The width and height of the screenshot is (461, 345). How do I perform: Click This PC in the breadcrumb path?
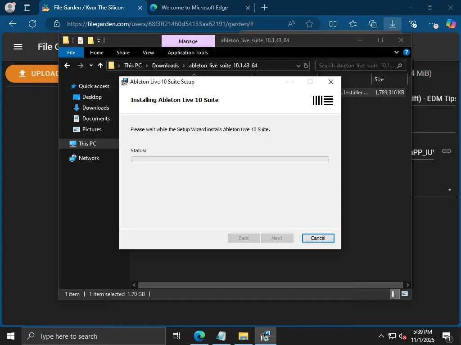(x=133, y=66)
